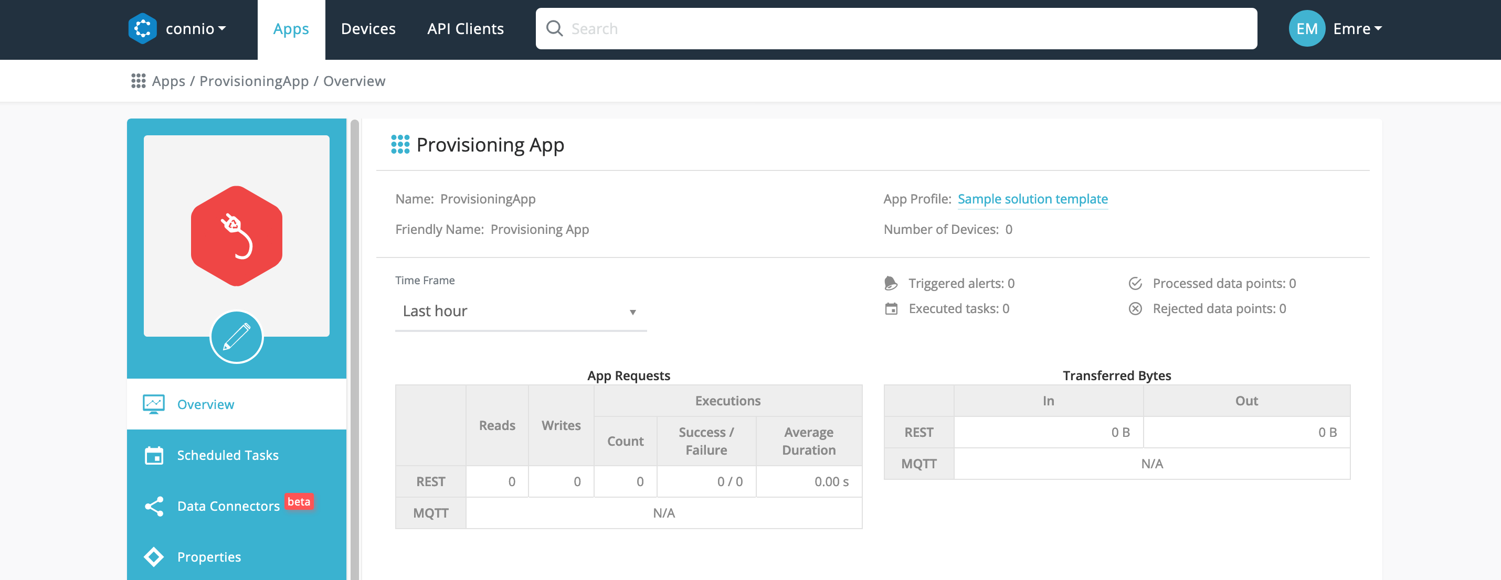
Task: Click the connio hexagon logo
Action: pyautogui.click(x=142, y=28)
